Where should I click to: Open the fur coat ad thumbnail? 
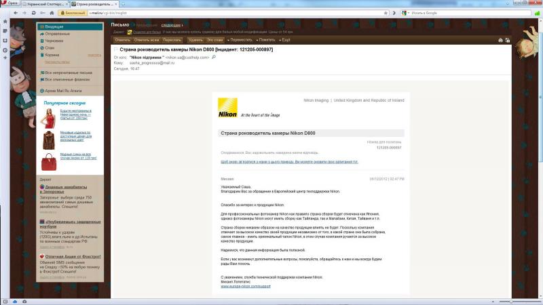[x=48, y=140]
